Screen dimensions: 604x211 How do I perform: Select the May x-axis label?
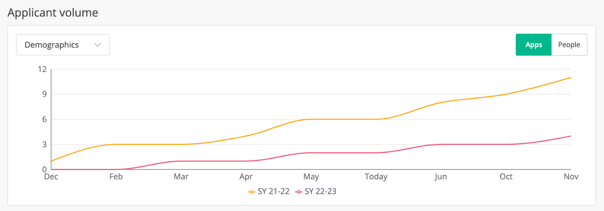point(311,177)
